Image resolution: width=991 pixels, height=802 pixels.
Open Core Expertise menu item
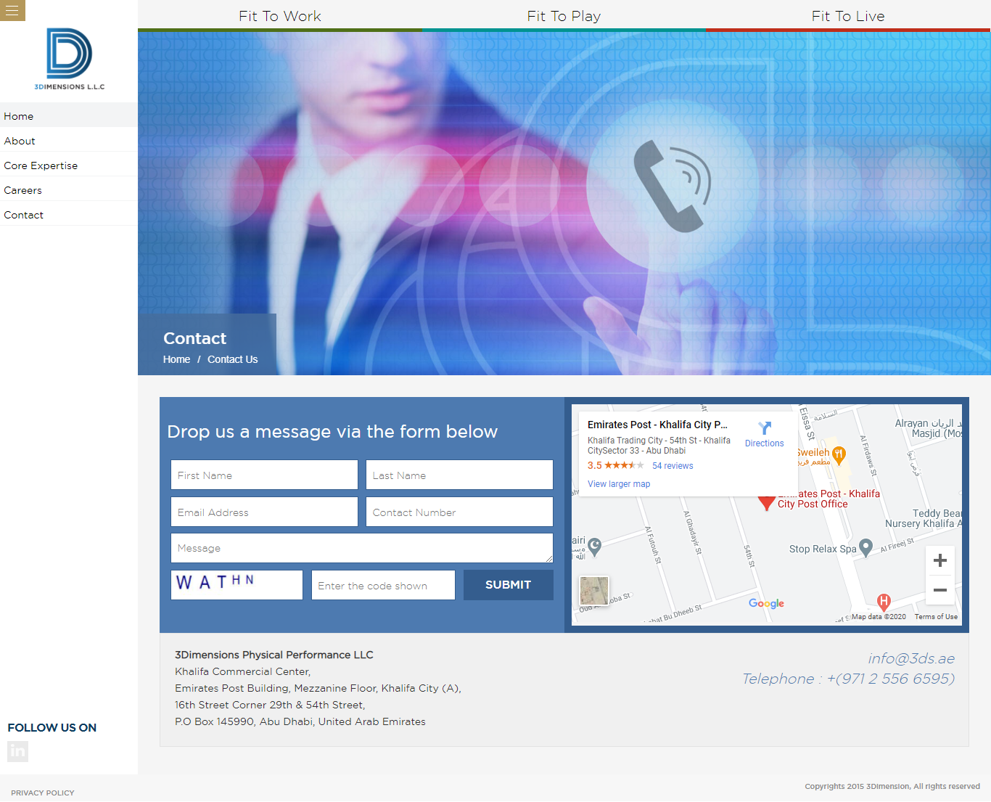69,165
